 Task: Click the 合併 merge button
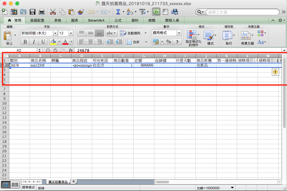point(133,42)
